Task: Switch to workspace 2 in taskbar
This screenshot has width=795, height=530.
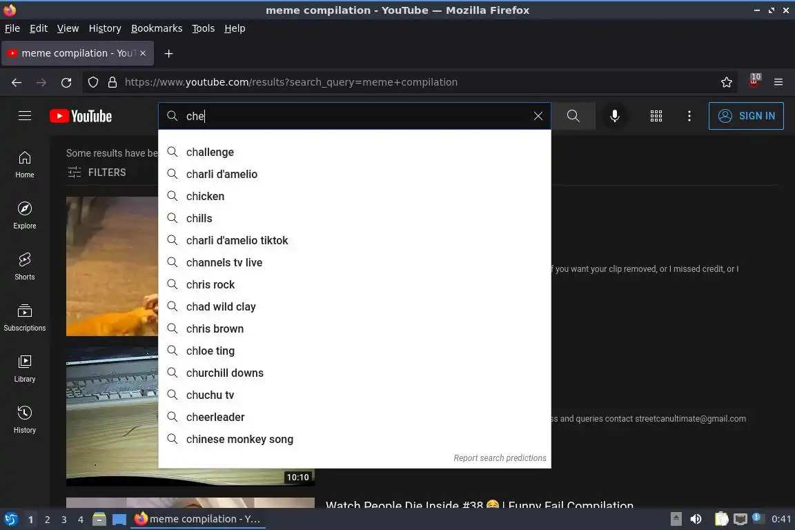Action: point(47,520)
